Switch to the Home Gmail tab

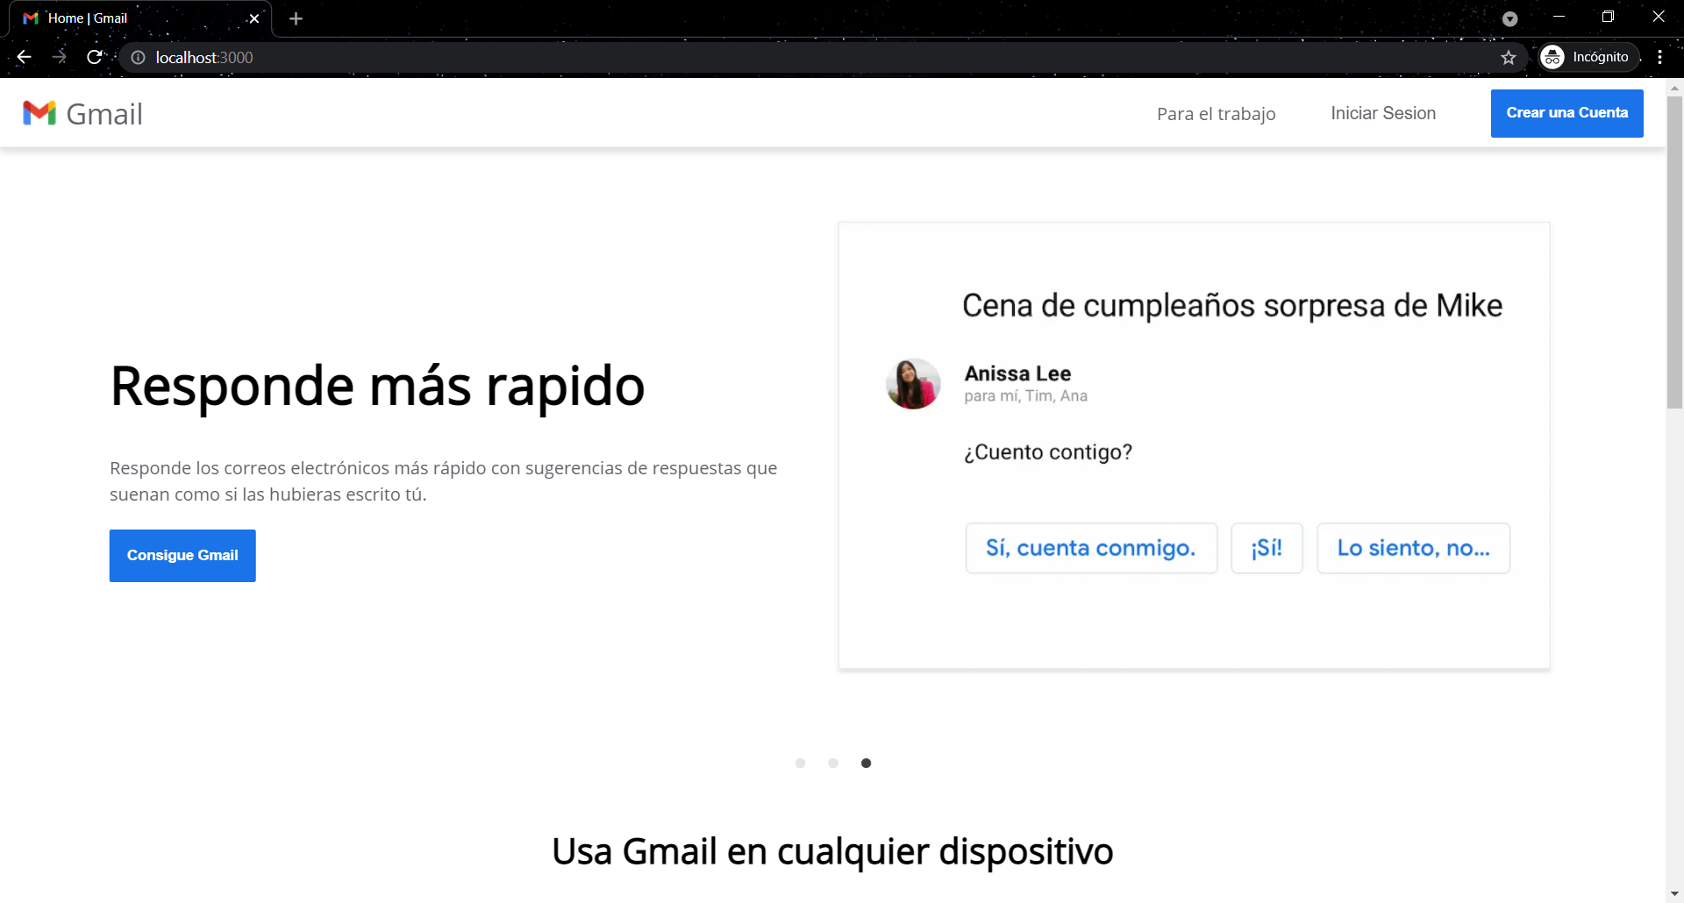[132, 18]
